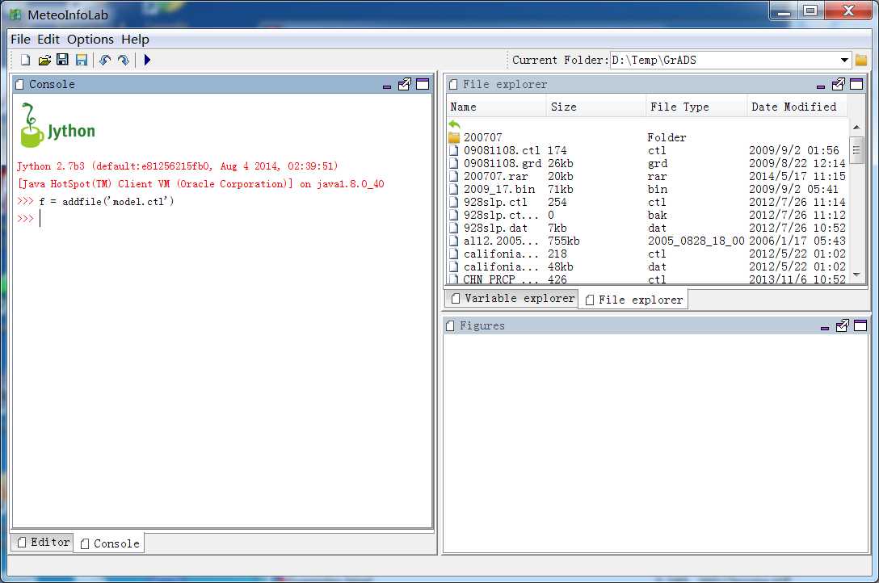Click the File explorer panel title

[x=504, y=84]
